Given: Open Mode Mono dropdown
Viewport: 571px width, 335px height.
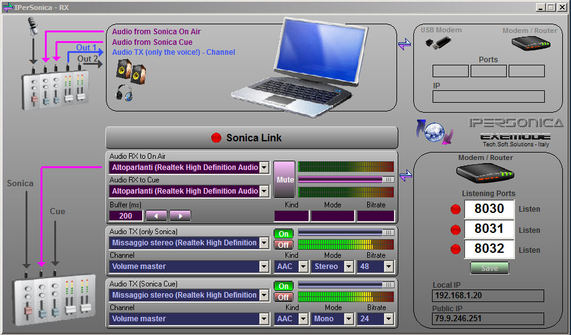Looking at the screenshot, I should pyautogui.click(x=349, y=319).
